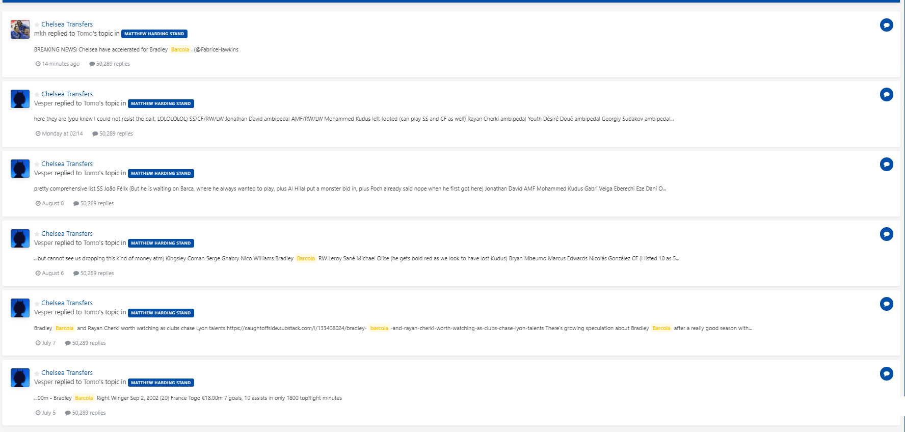This screenshot has width=905, height=432.
Task: Click Matthew Harding Stand badge on Monday 02:14 result
Action: (161, 103)
